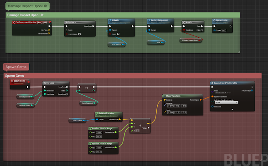Click Max field of lower Random Float node
This screenshot has height=166, width=268.
[x=99, y=151]
